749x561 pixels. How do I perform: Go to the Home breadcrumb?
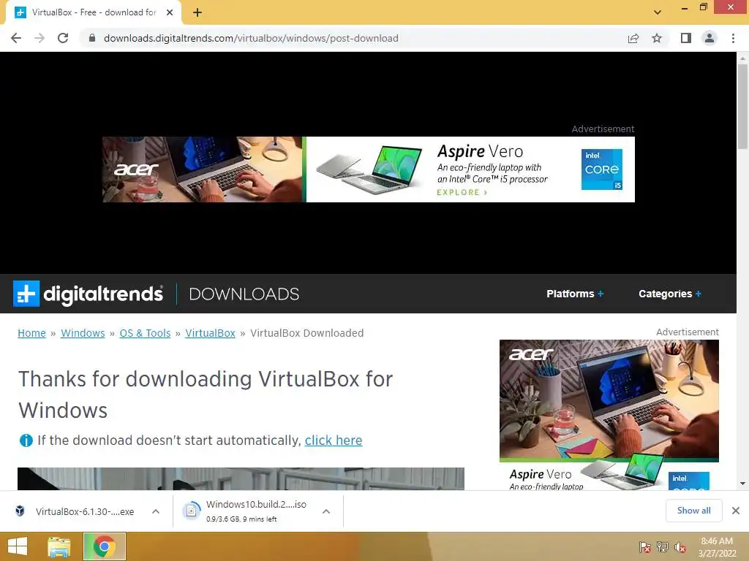point(31,333)
